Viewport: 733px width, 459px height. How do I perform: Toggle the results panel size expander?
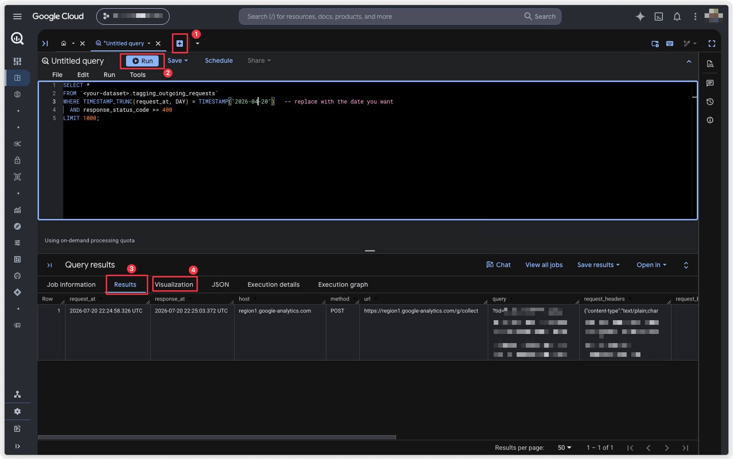pos(686,265)
